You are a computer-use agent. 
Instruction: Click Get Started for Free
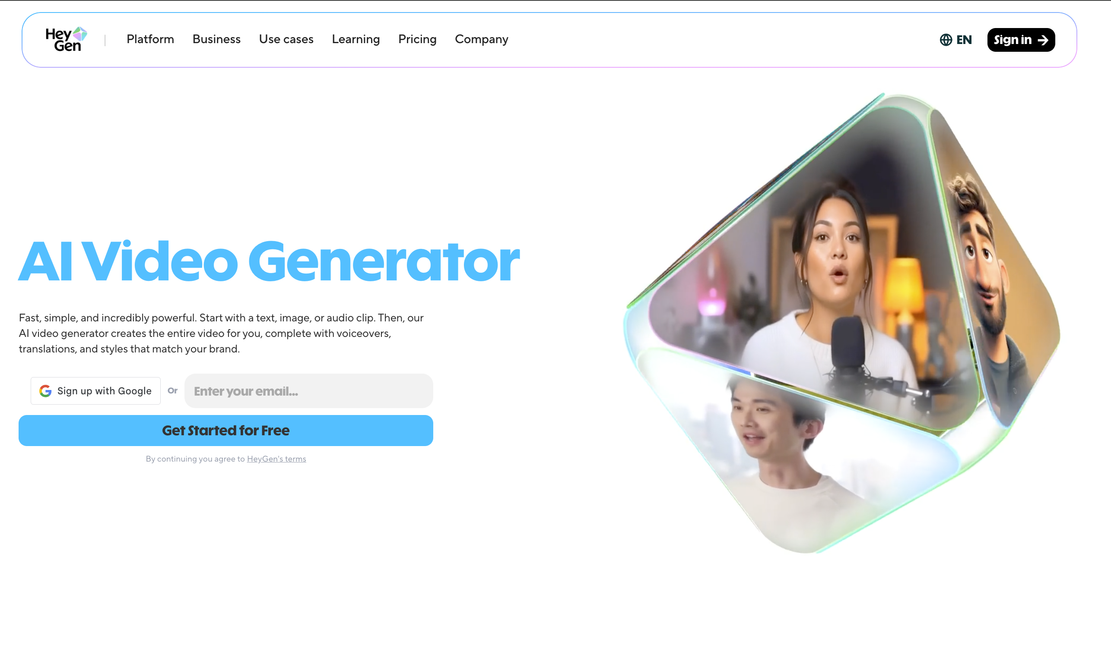coord(225,431)
